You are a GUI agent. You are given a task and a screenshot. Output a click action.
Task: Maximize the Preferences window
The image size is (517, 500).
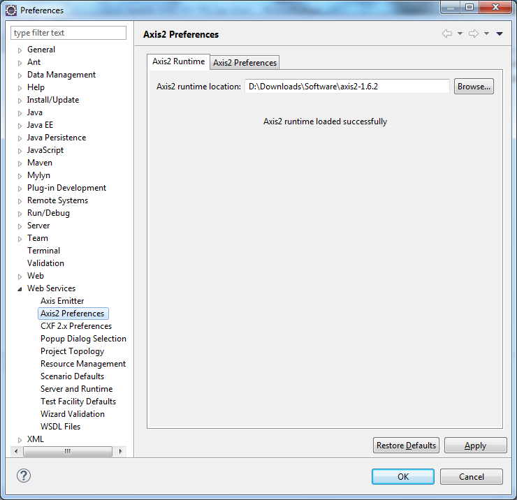point(469,7)
